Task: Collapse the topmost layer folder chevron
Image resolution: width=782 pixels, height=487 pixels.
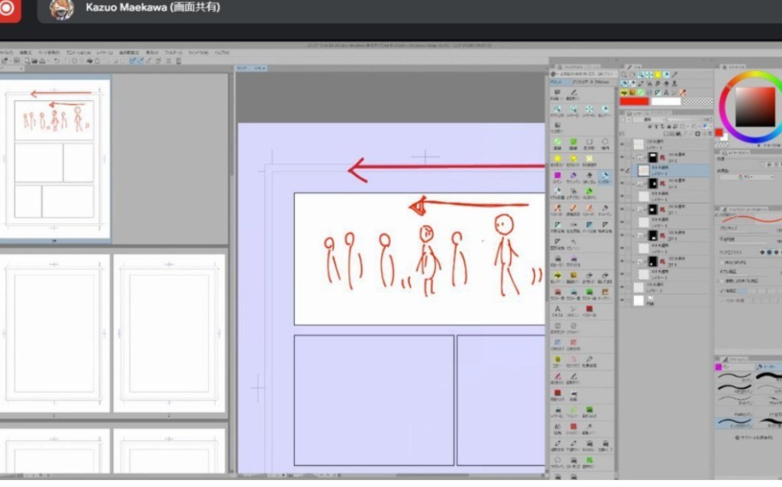Action: (634, 157)
